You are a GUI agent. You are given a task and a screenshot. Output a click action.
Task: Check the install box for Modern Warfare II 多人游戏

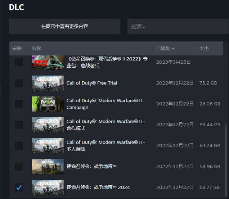[x=19, y=146]
